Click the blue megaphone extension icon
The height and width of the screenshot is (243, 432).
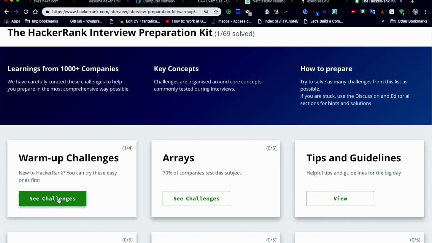[324, 12]
